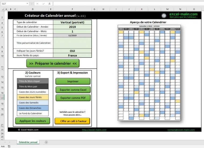Screen dimensions: 204x148
Task: Click the formula bar confirm checkmark icon
Action: coord(43,4)
